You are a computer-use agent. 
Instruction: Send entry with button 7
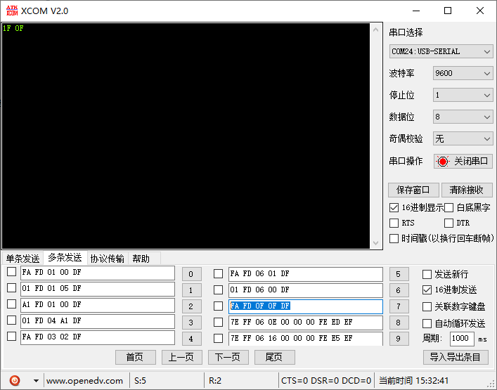pyautogui.click(x=399, y=306)
